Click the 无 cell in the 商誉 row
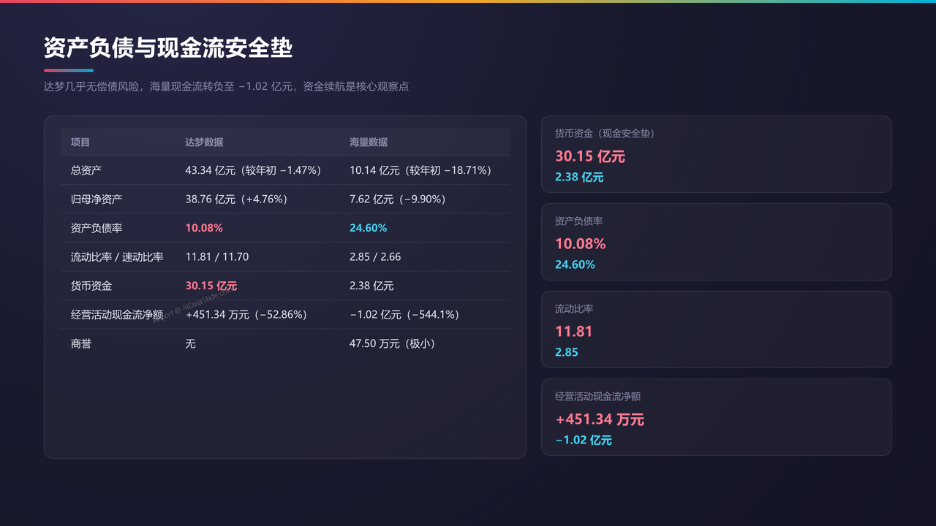This screenshot has width=936, height=526. [190, 343]
